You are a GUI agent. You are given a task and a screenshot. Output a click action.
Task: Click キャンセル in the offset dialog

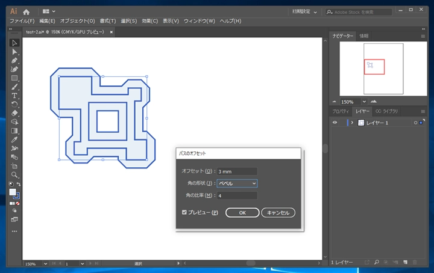tap(278, 212)
